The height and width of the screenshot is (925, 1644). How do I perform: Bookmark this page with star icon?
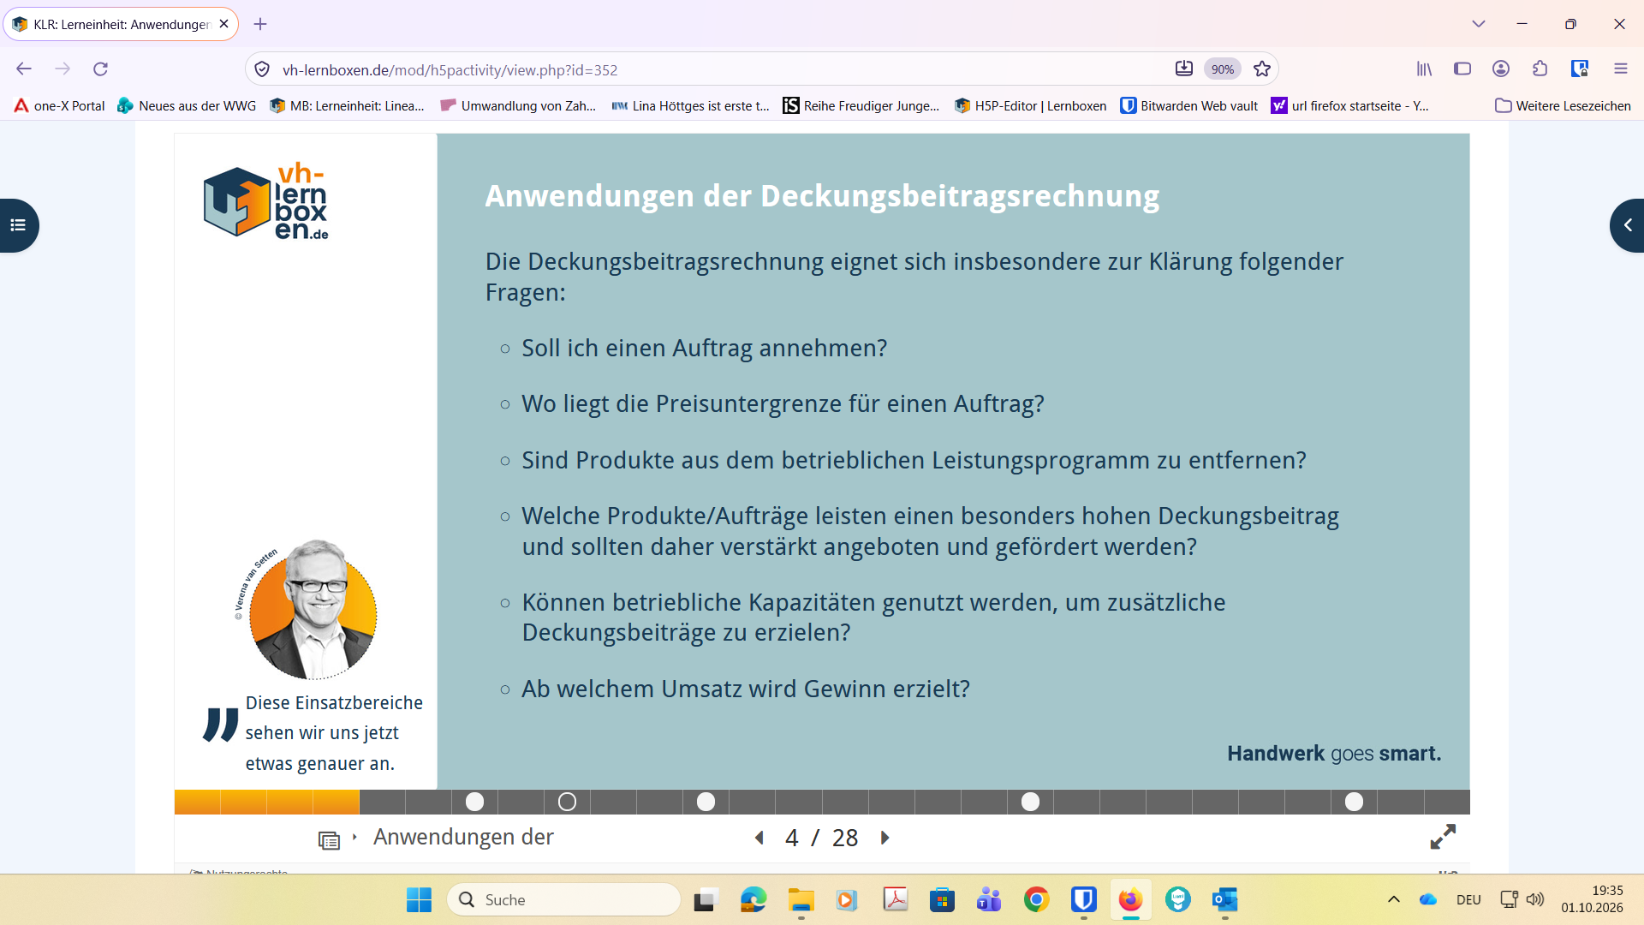1262,69
